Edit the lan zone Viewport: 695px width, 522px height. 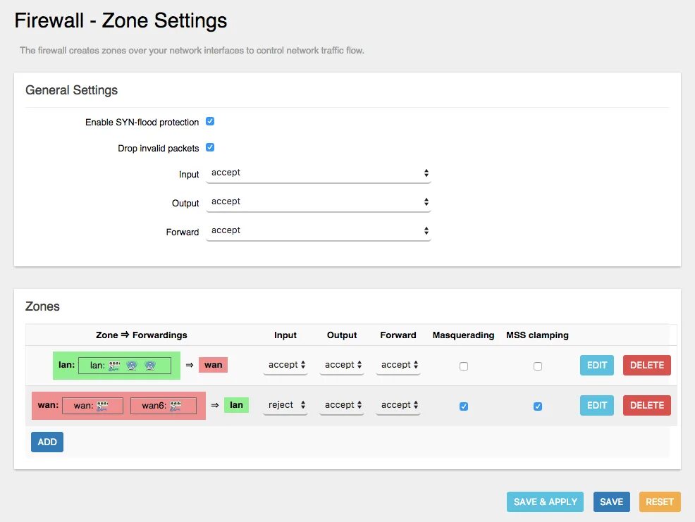pyautogui.click(x=596, y=365)
